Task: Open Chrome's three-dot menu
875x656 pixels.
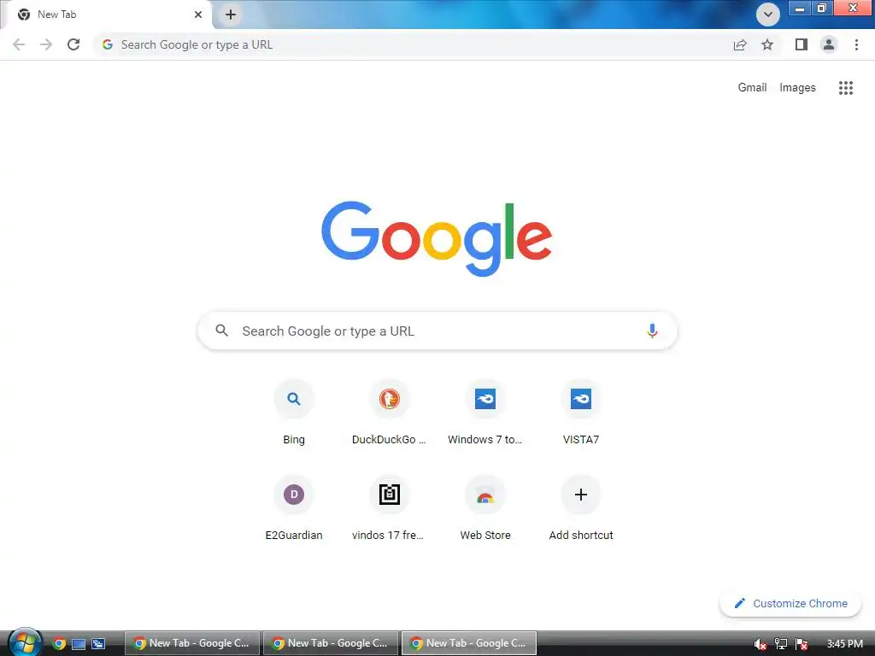Action: (856, 44)
